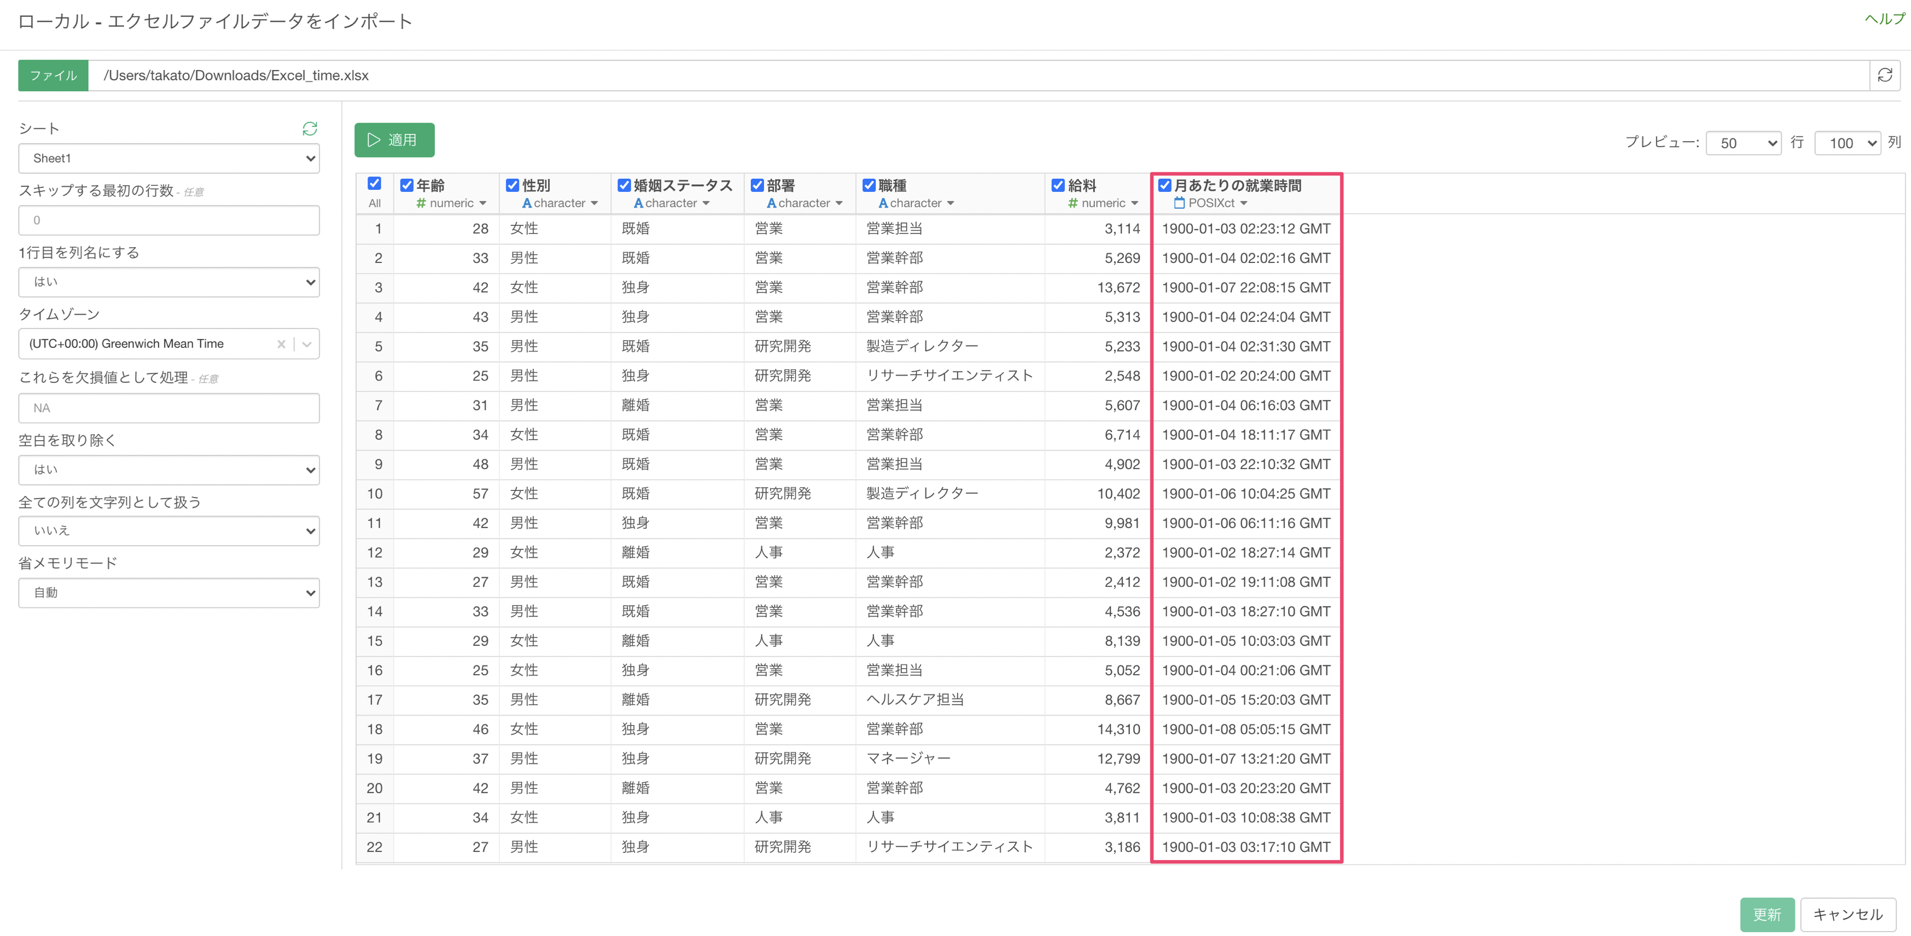
Task: Uncheck the 年齢 column checkbox
Action: coord(406,185)
